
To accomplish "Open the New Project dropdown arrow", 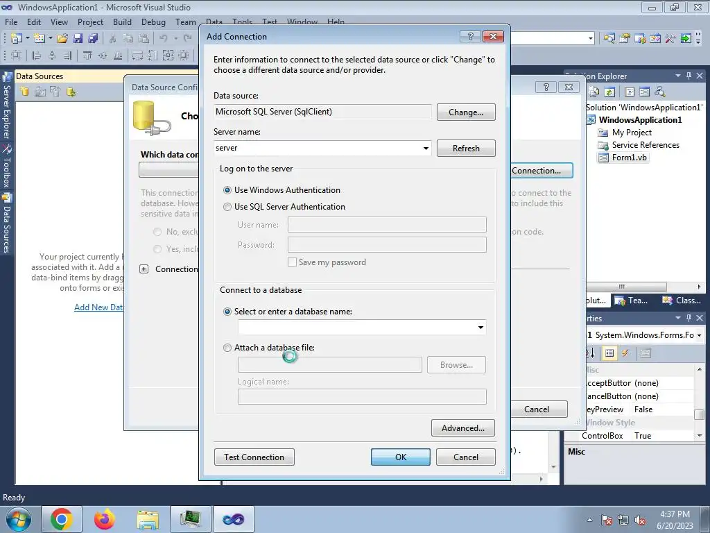I will click(x=28, y=39).
